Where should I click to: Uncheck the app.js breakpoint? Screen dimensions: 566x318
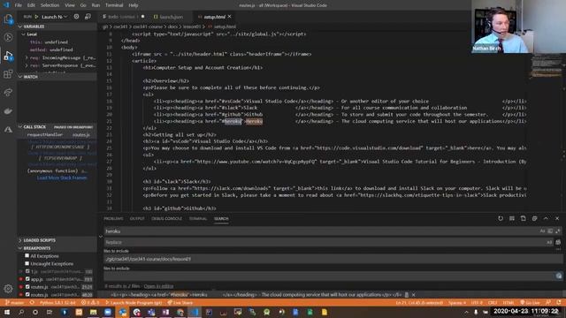[x=27, y=279]
